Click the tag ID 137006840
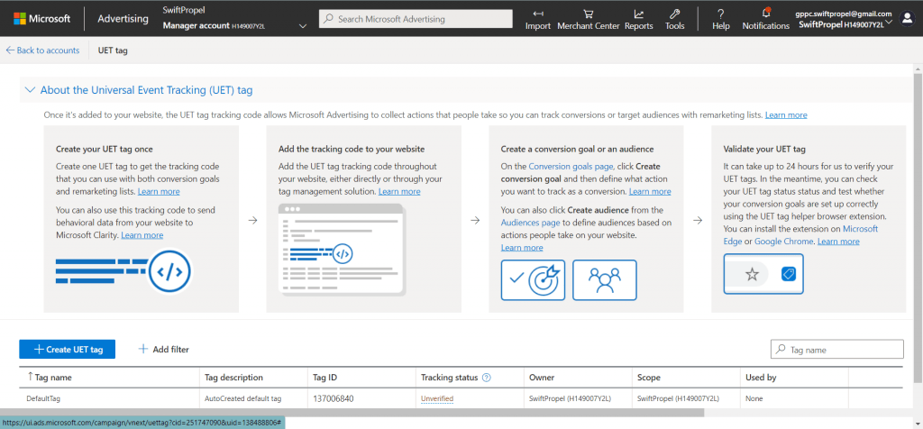 coord(334,398)
